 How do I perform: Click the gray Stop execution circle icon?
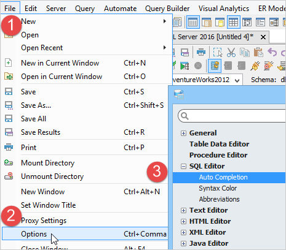pos(198,66)
